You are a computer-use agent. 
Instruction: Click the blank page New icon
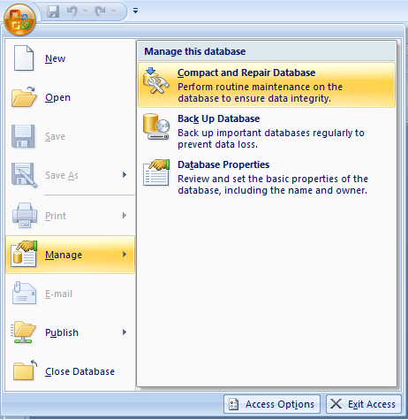point(24,57)
